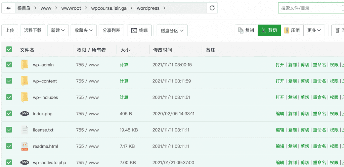Click the recycle bin trash icon
Viewport: 344px width, 167px height.
coord(338,31)
